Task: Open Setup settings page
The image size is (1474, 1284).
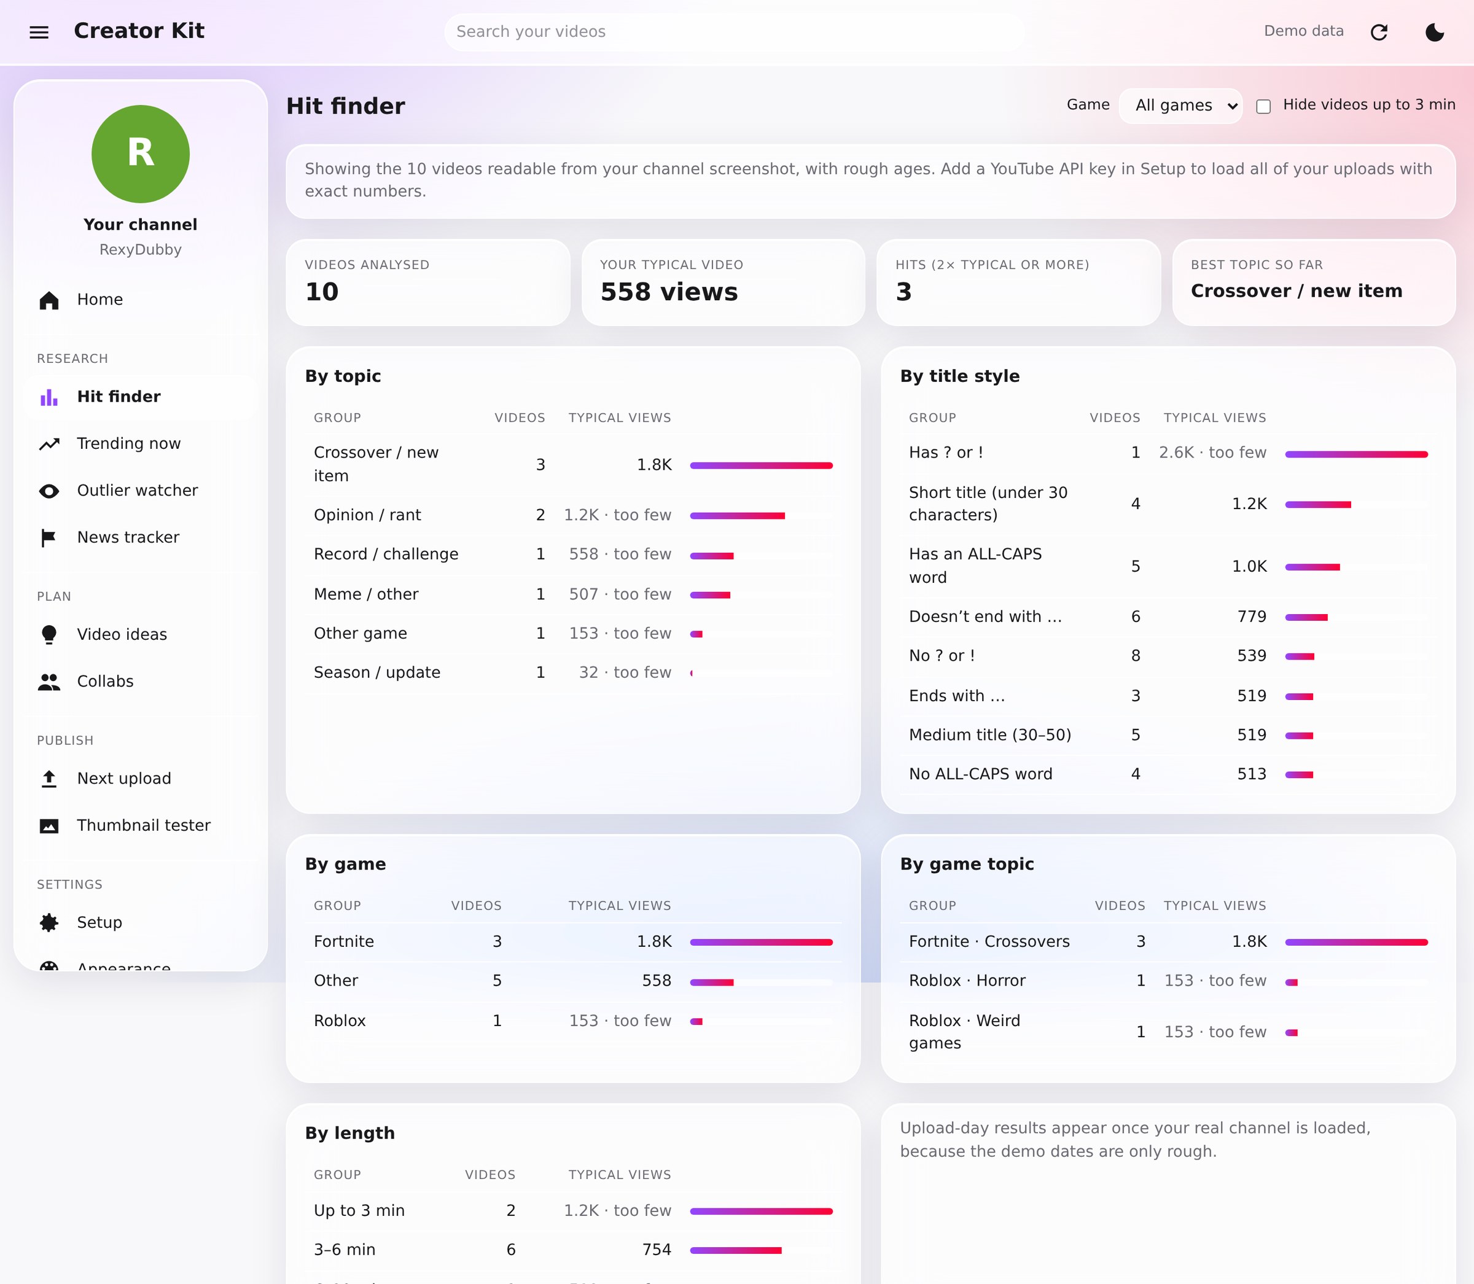Action: point(141,922)
